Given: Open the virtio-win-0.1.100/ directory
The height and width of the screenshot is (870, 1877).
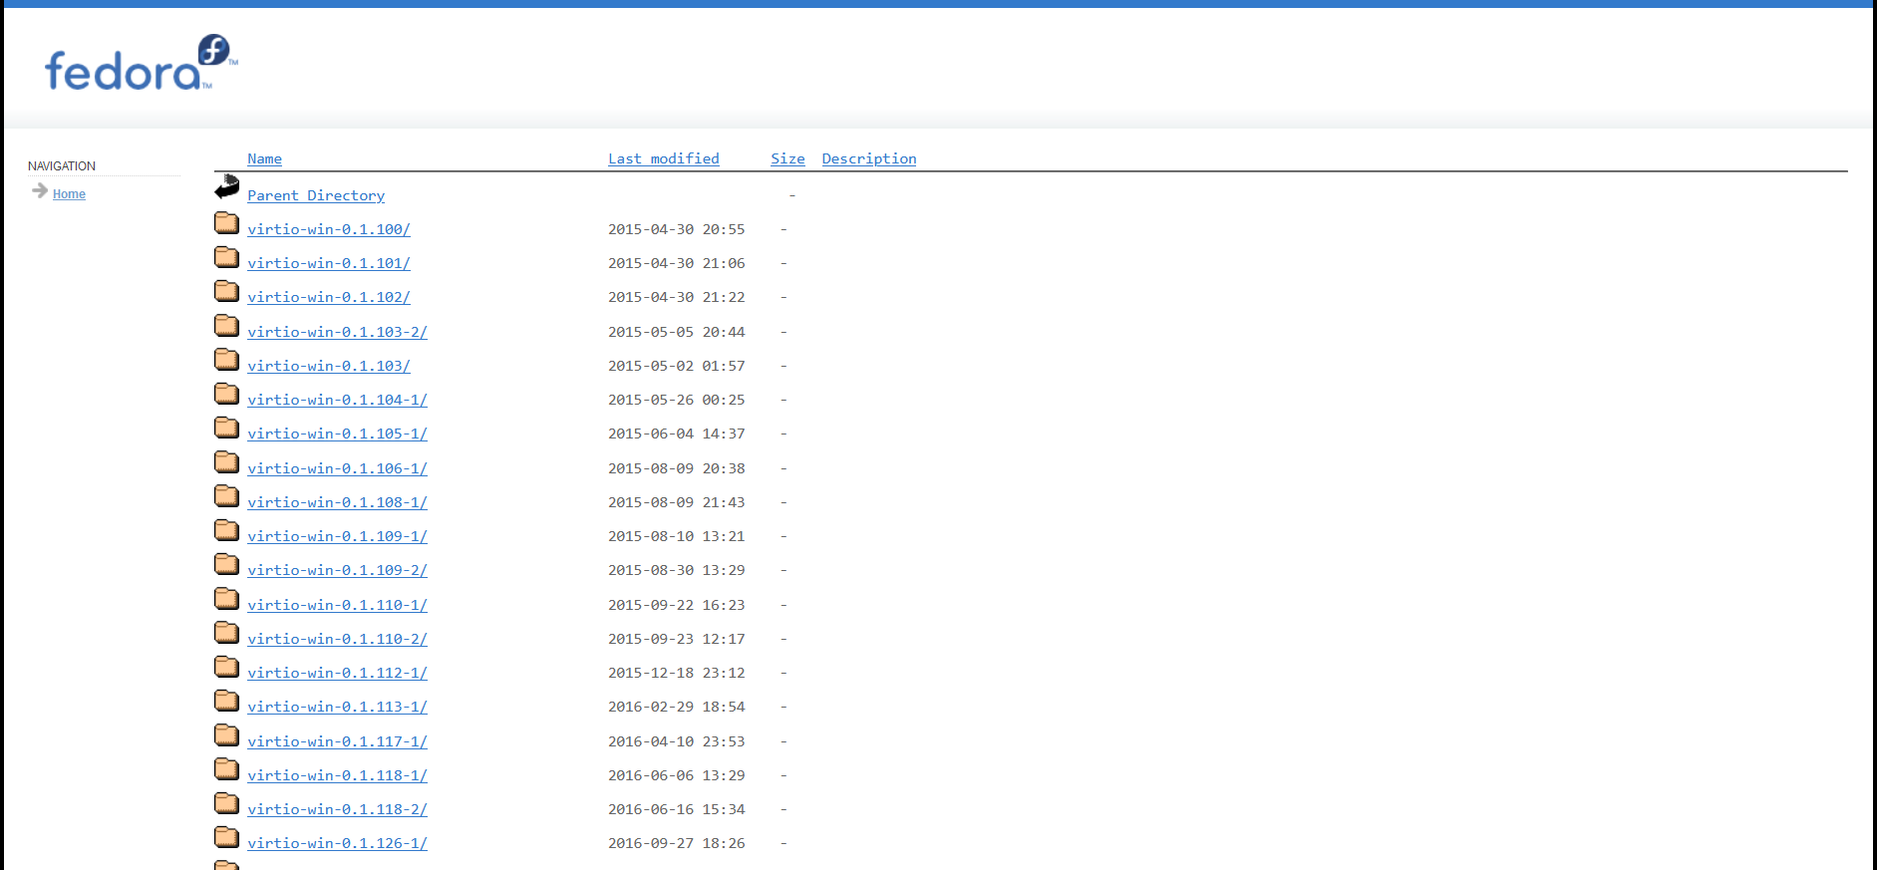Looking at the screenshot, I should (329, 229).
